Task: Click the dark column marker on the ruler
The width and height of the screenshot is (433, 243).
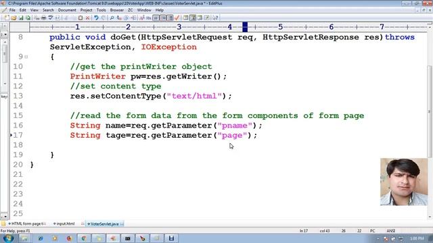Action: coord(245,27)
